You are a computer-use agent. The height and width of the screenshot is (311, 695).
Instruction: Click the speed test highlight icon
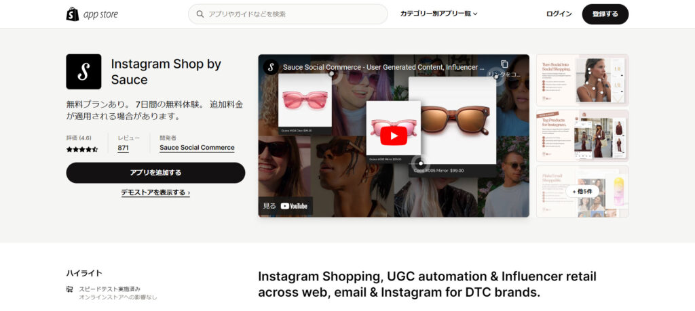point(70,289)
